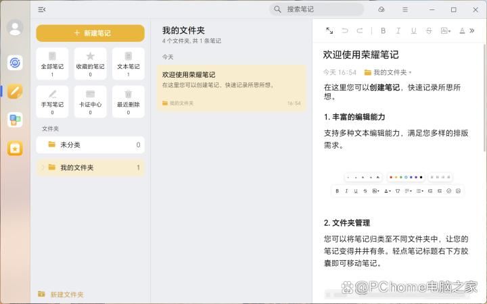Viewport: 487px width, 304px height.
Task: Open the 我的文件夹 dropdown under the note title
Action: (388, 72)
